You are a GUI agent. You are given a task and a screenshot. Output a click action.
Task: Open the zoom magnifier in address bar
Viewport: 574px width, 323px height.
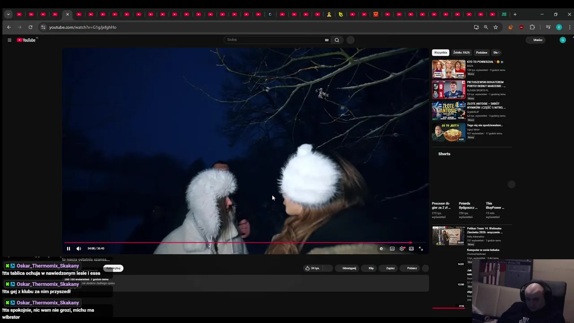pyautogui.click(x=486, y=27)
